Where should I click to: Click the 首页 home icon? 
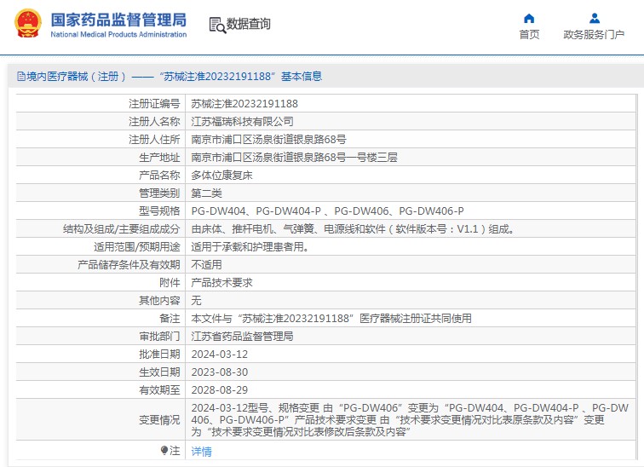[529, 18]
